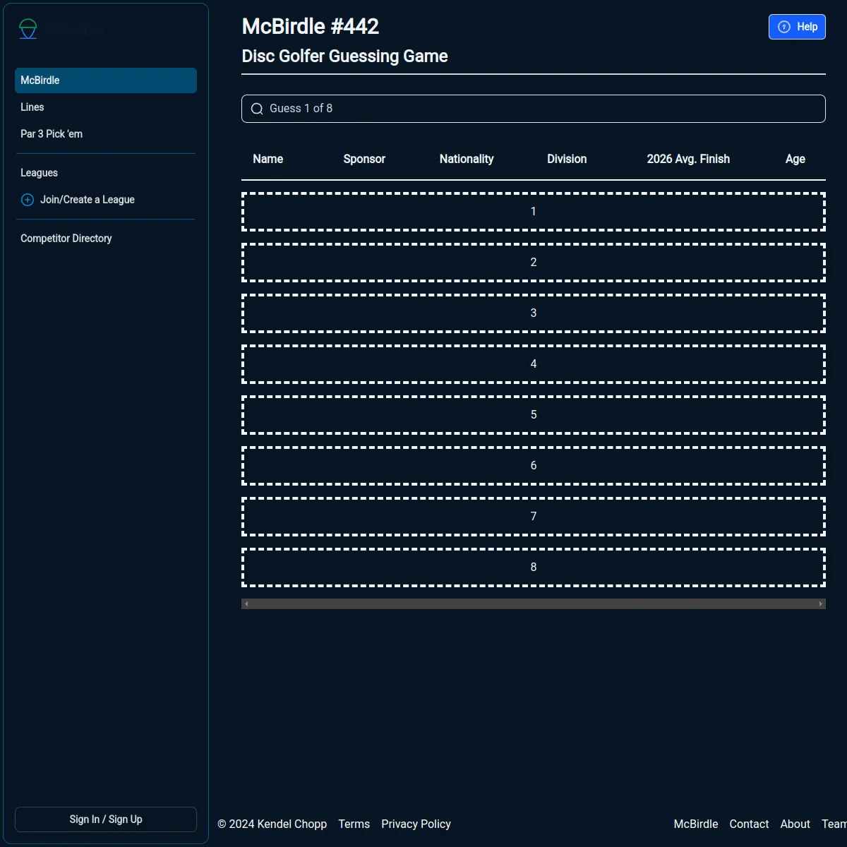Click the horizontal scrollbar right arrow
Viewport: 847px width, 847px height.
click(821, 604)
